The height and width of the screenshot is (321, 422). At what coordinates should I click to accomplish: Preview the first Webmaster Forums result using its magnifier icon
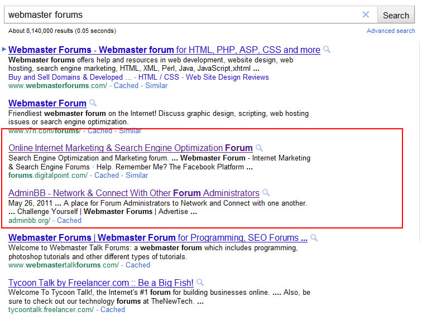(x=327, y=50)
